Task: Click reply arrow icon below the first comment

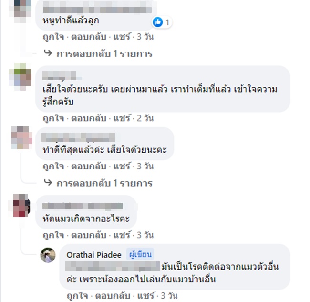Action: click(x=48, y=53)
